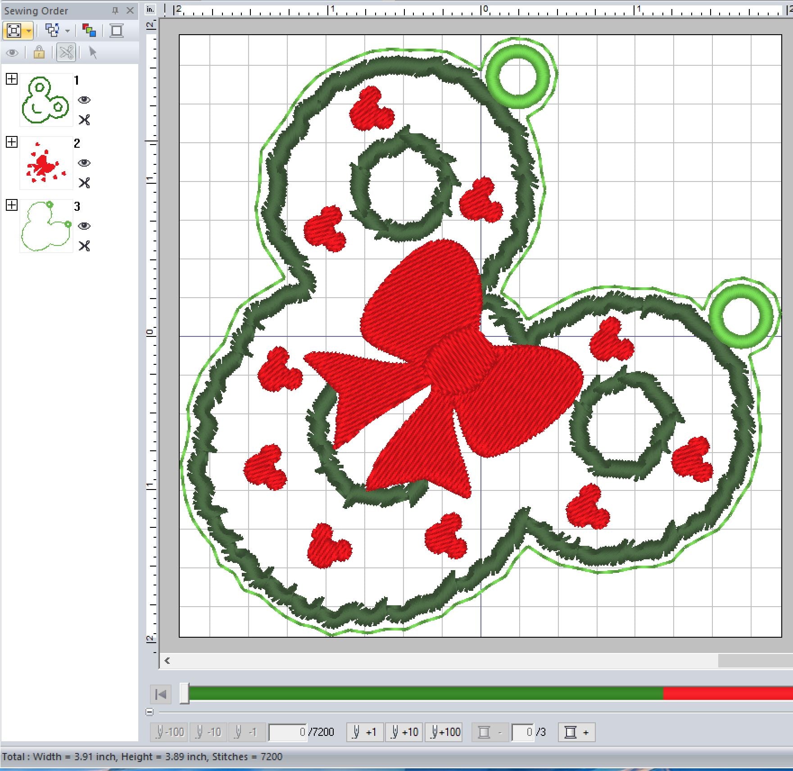Click the thread spool icon in Sewing Order toolbar
Viewport: 793px width, 771px height.
point(117,31)
